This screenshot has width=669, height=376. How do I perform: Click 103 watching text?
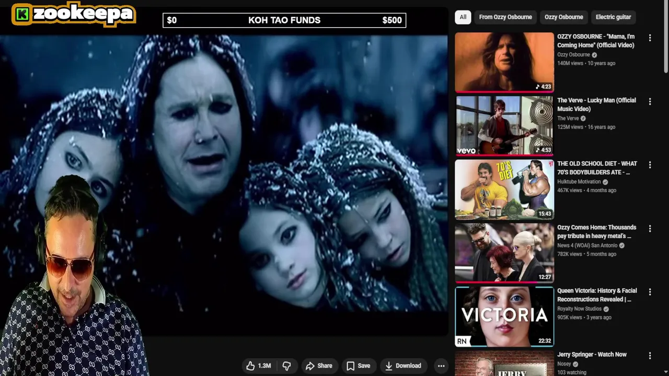[572, 372]
